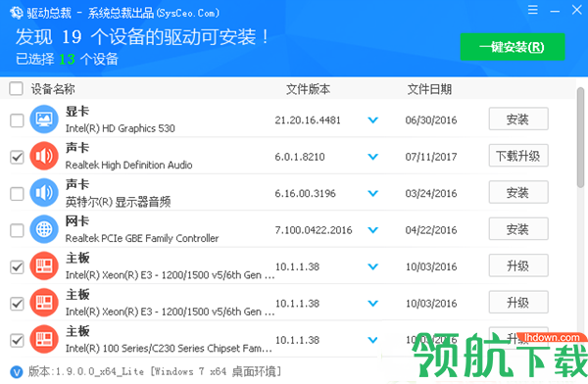Screen dimensions: 588x384
Task: Click the blue version badge icon in the status bar
Action: [x=16, y=371]
